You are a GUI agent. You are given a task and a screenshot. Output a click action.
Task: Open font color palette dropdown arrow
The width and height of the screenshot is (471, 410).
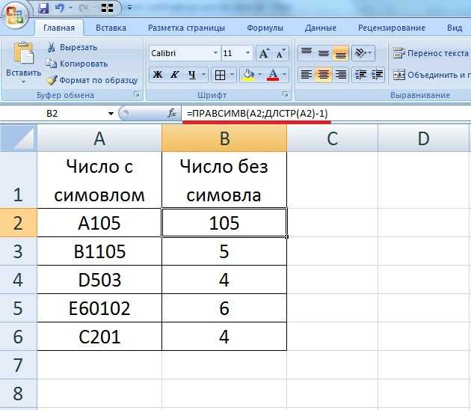(x=284, y=74)
